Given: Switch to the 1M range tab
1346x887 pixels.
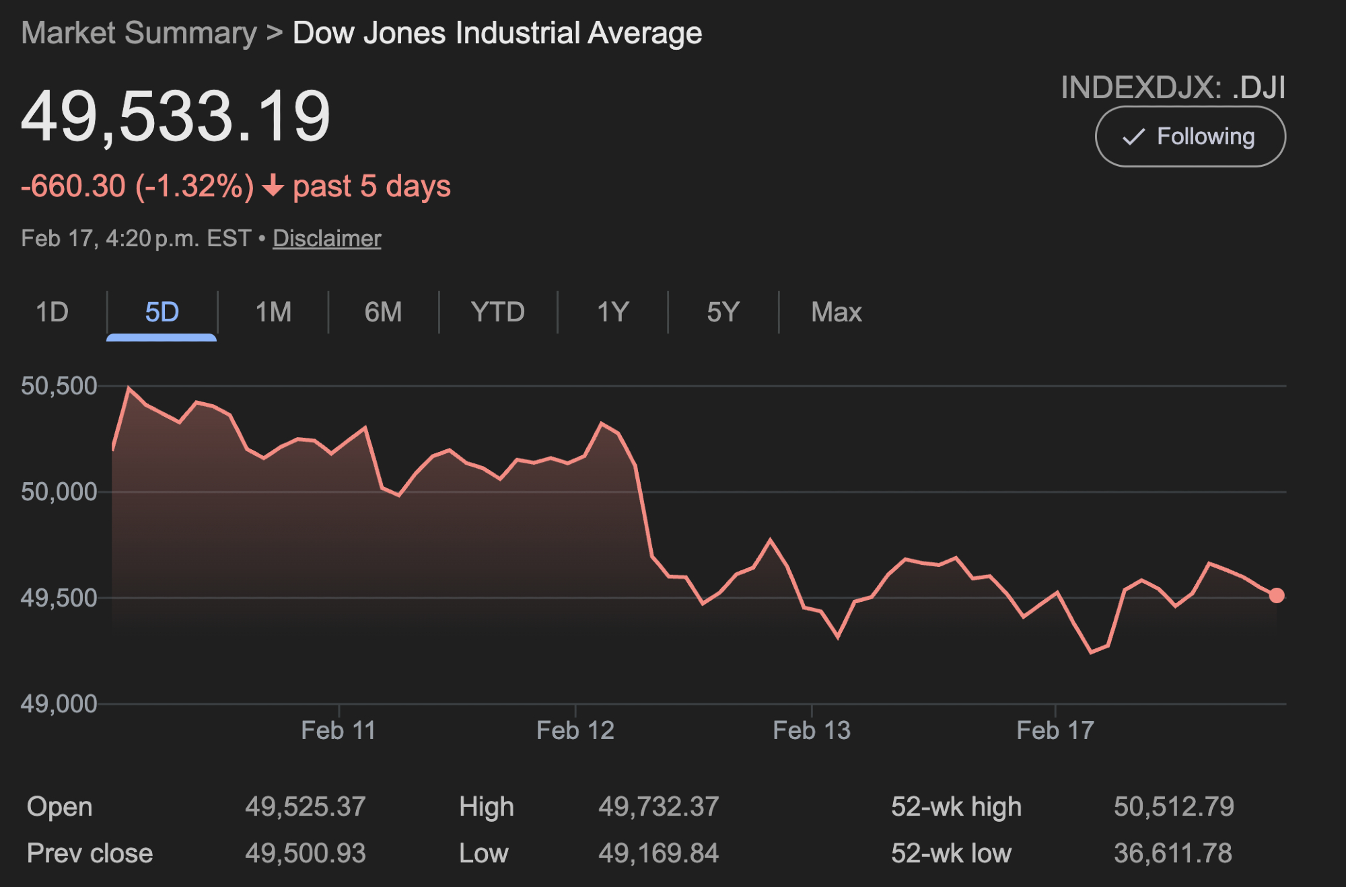Looking at the screenshot, I should click(x=273, y=312).
